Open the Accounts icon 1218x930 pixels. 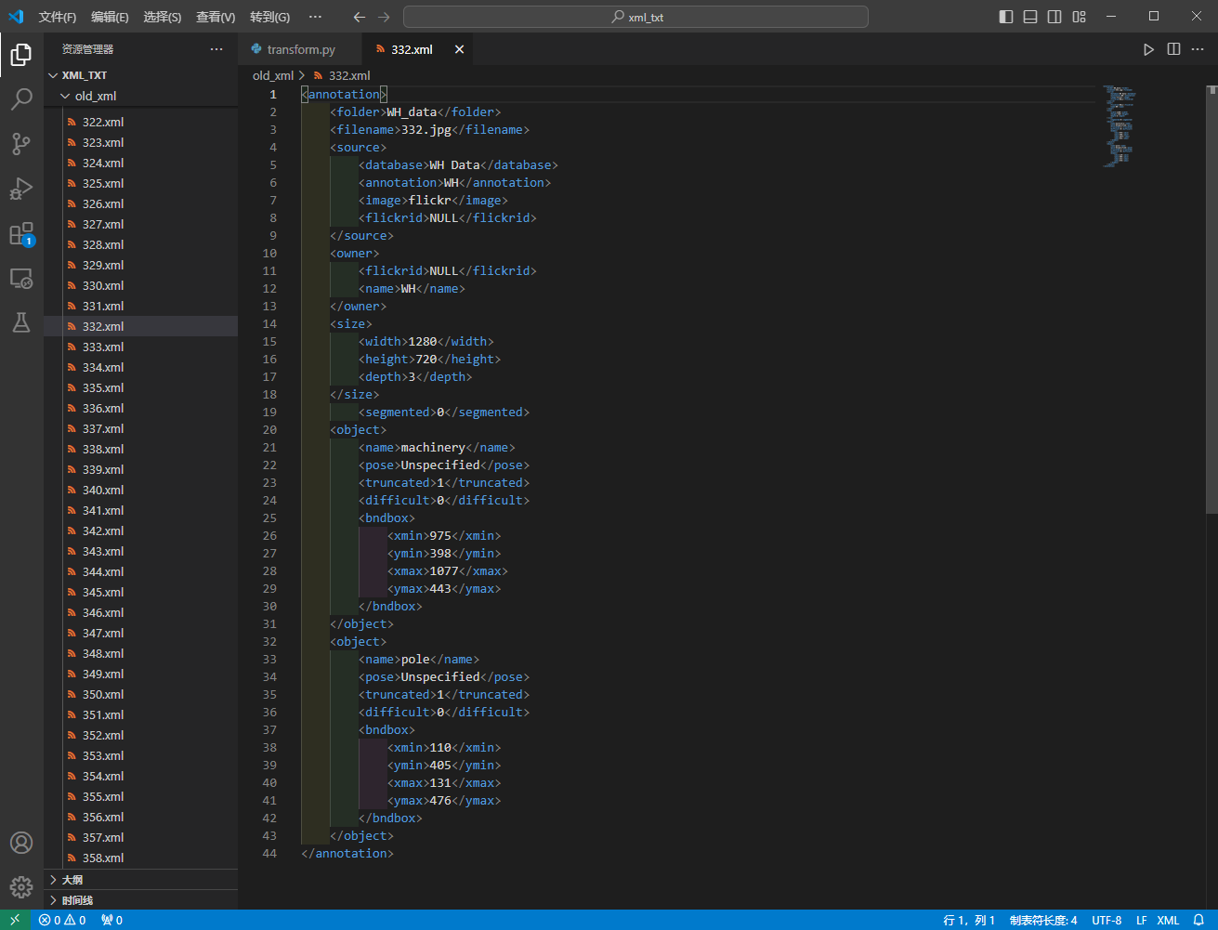tap(21, 843)
